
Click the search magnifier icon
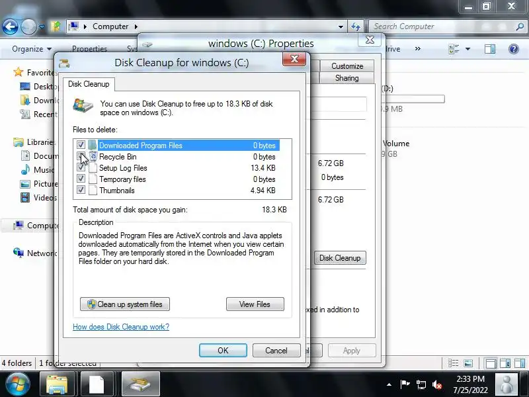pos(520,26)
